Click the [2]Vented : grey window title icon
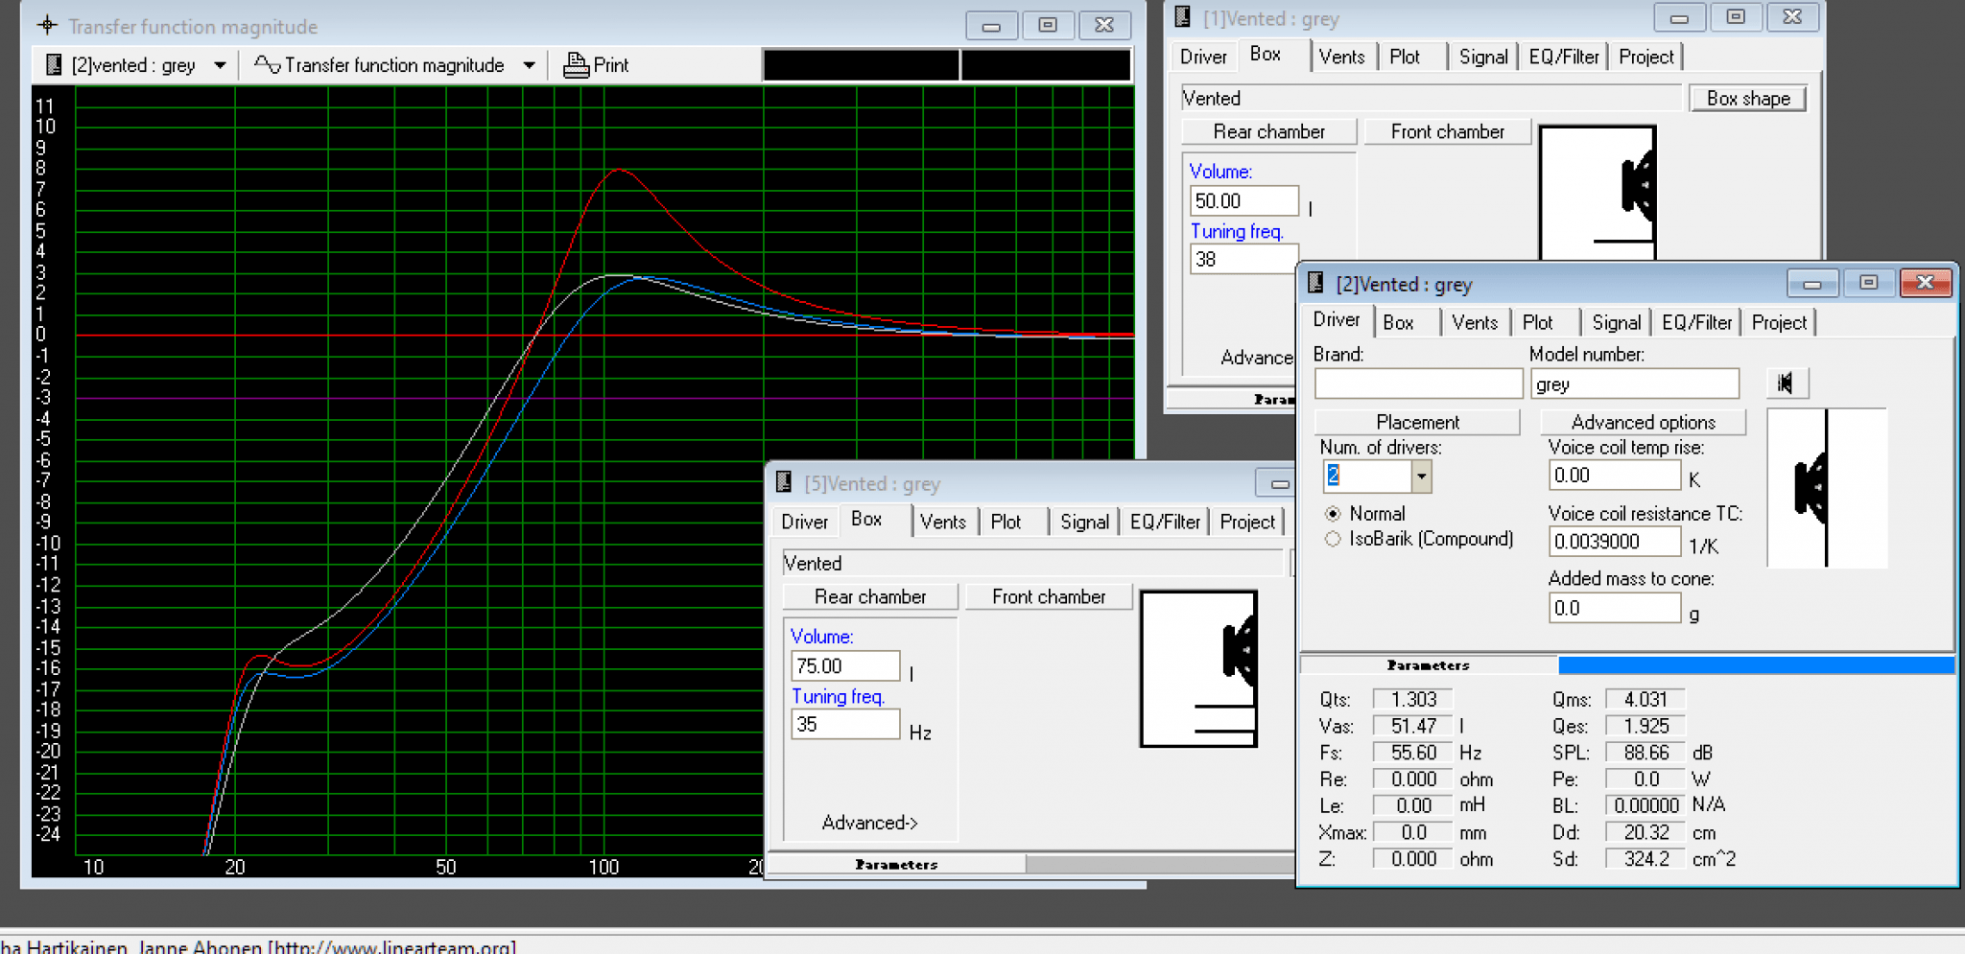This screenshot has width=1965, height=954. 1315,283
